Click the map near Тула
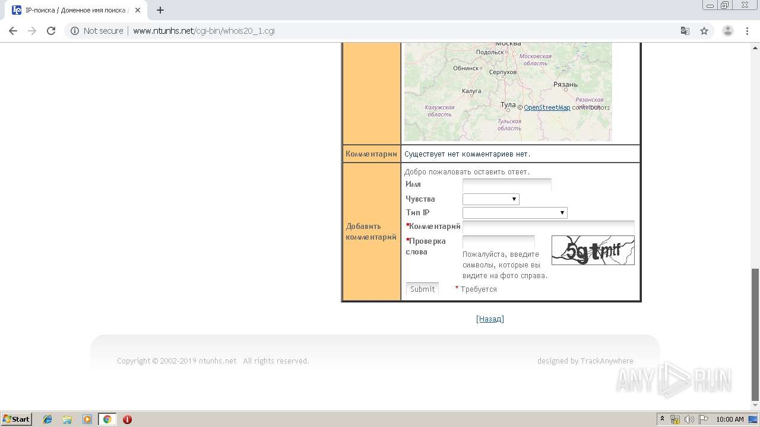 coord(508,105)
